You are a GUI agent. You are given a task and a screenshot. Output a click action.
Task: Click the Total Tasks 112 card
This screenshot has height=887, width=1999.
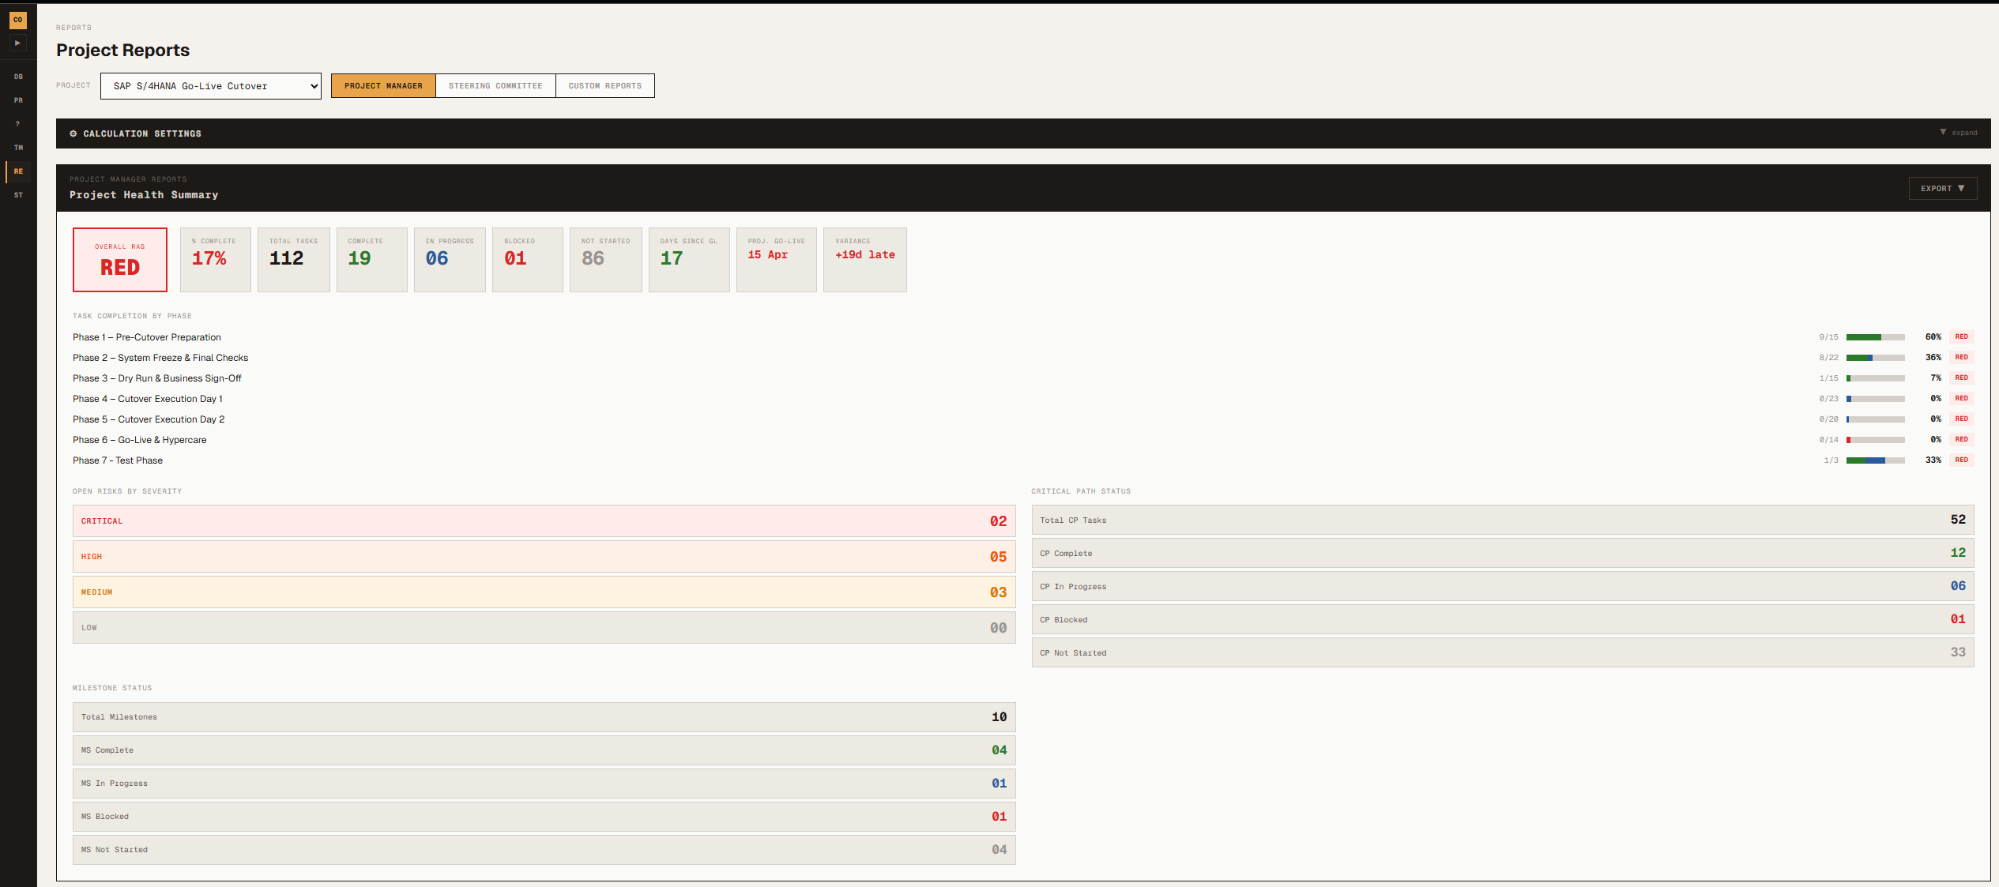pyautogui.click(x=293, y=260)
